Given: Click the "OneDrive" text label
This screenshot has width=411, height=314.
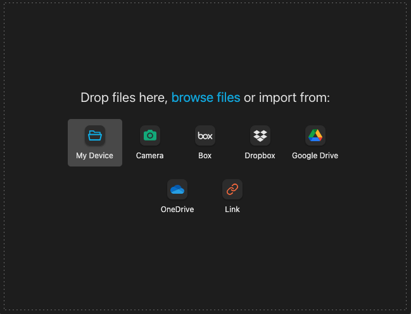Looking at the screenshot, I should pos(177,210).
